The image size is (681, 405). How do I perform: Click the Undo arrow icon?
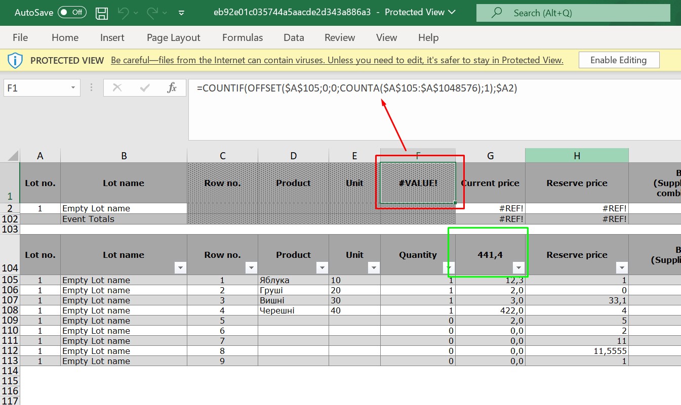click(123, 13)
